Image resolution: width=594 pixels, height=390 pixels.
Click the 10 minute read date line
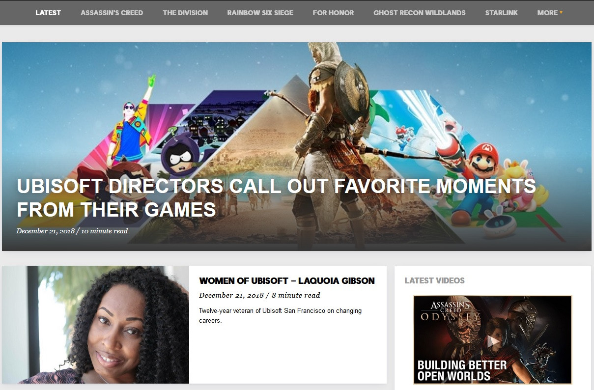(72, 231)
